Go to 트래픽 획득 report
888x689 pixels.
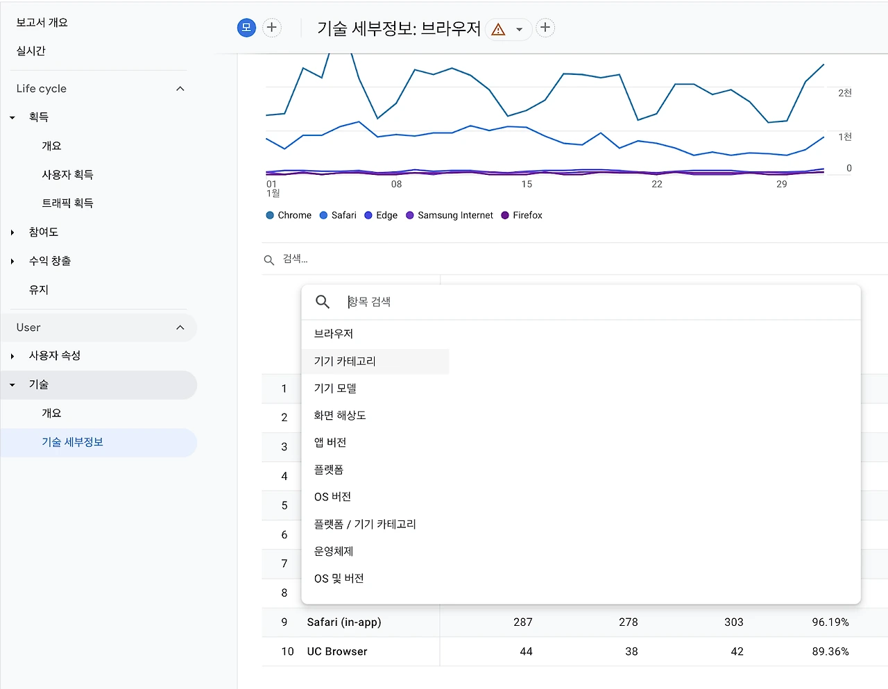point(67,203)
